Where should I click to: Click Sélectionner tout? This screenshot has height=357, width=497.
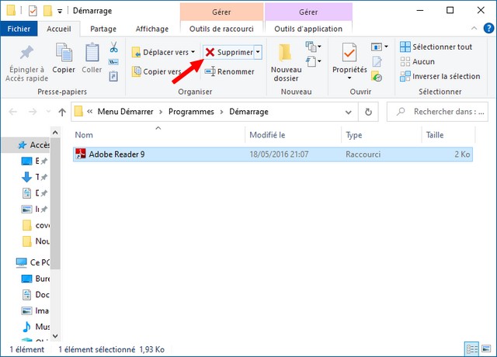[x=436, y=47]
